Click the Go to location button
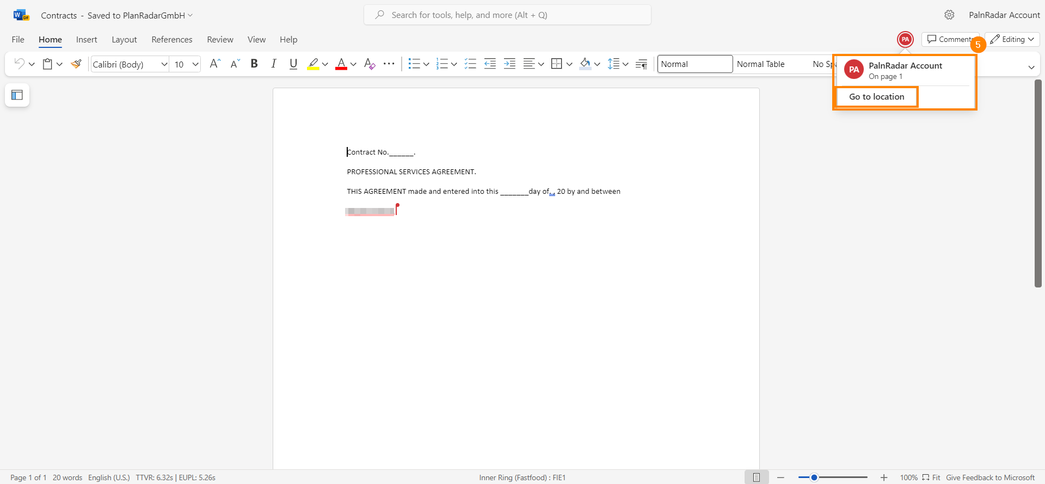 pos(876,97)
